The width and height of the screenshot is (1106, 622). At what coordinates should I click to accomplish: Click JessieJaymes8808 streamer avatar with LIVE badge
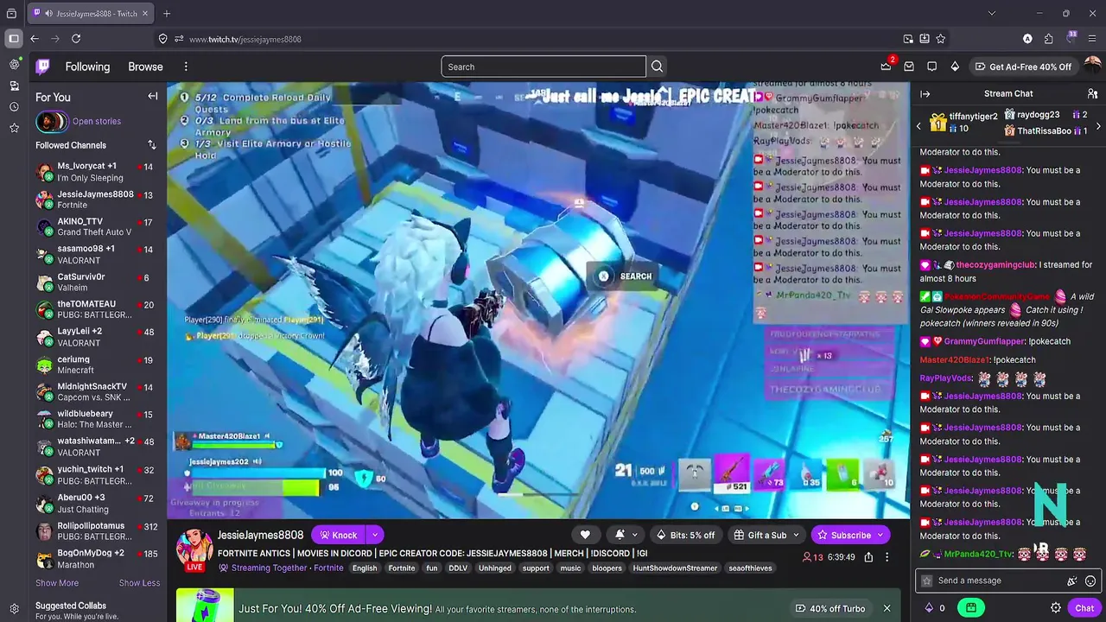coord(194,550)
